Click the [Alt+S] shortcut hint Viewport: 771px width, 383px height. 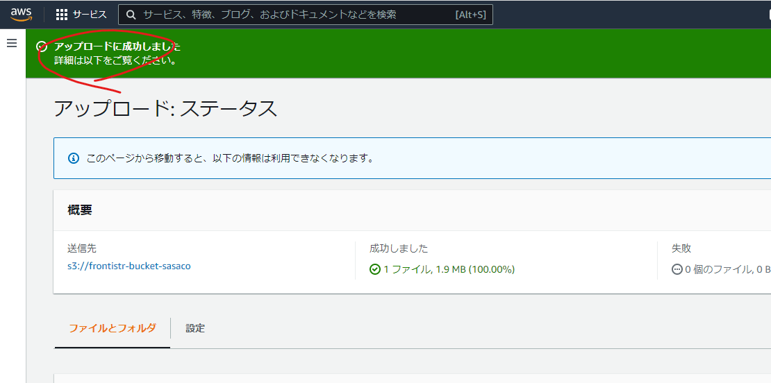[x=470, y=15]
